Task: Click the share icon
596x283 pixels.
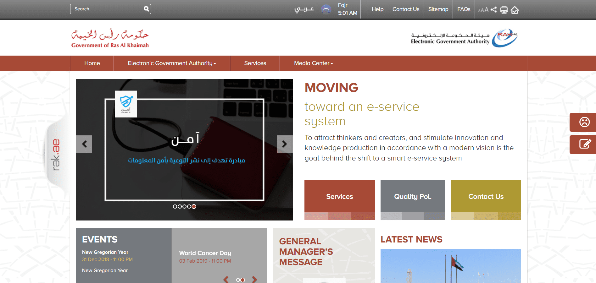Action: click(x=494, y=10)
